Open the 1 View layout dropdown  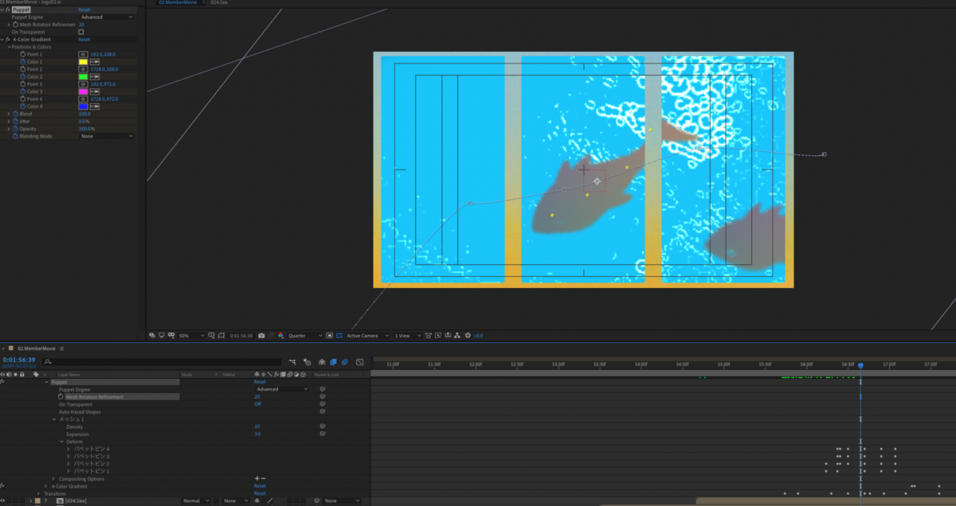[408, 336]
